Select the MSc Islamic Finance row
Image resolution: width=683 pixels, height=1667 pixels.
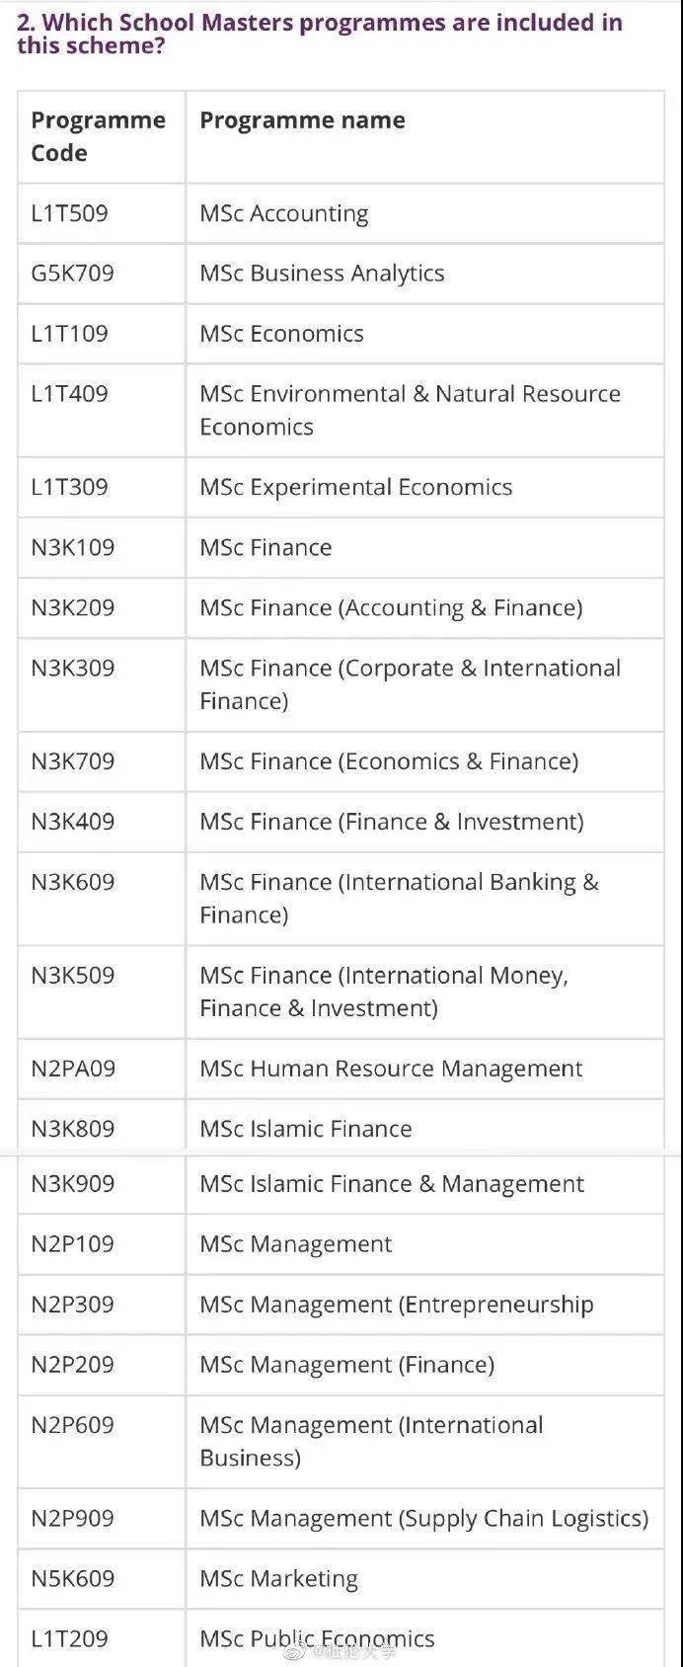pos(341,1127)
